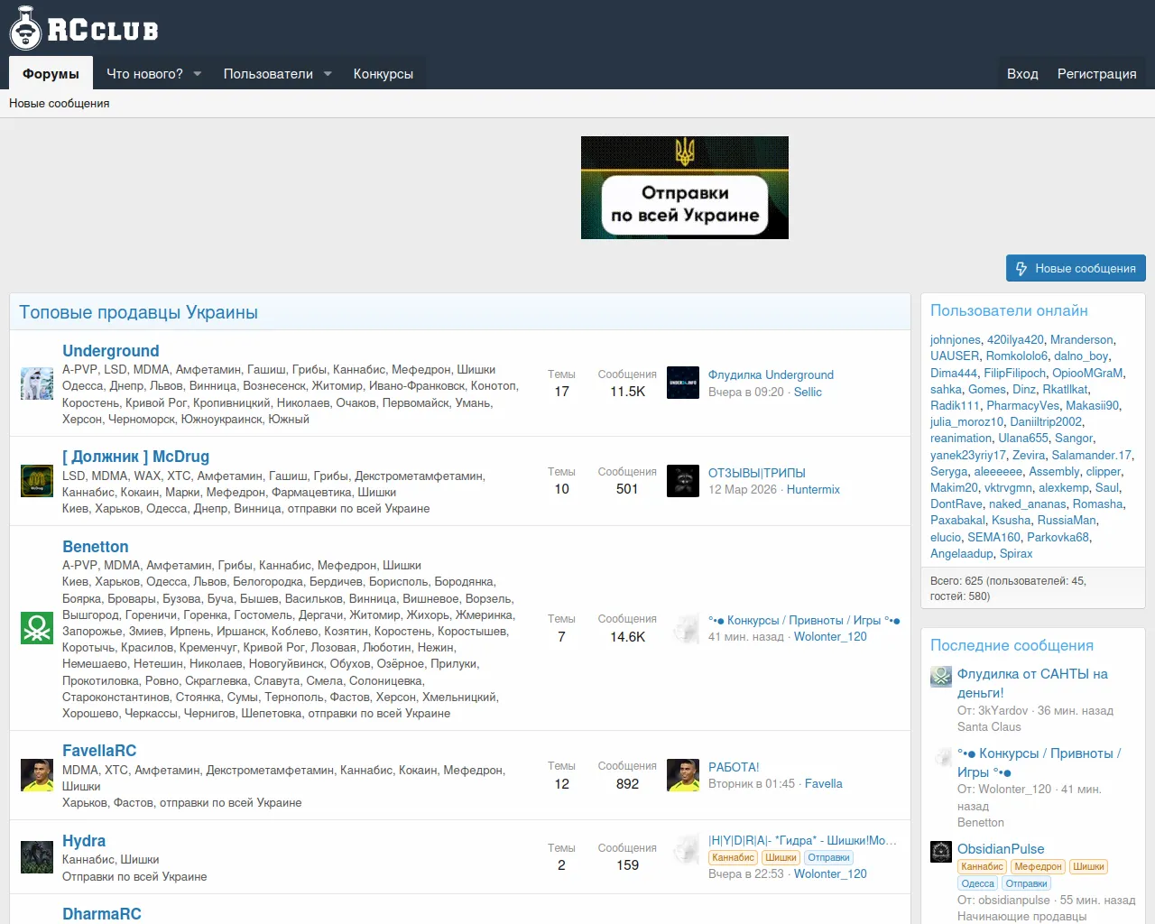Click avatar next to Флудилка от САНТЫ
The width and height of the screenshot is (1155, 924).
pyautogui.click(x=941, y=676)
